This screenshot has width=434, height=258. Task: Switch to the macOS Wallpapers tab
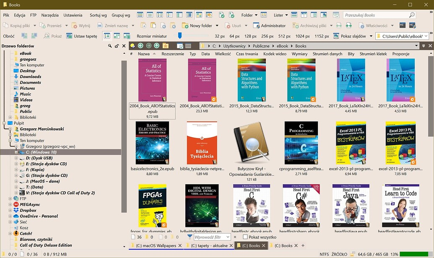coord(156,245)
